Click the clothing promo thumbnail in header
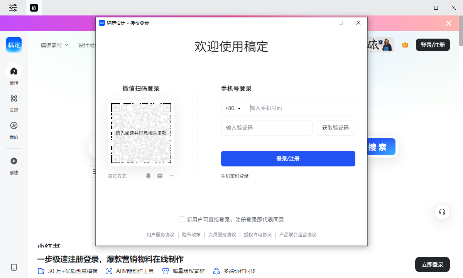 coord(380,45)
